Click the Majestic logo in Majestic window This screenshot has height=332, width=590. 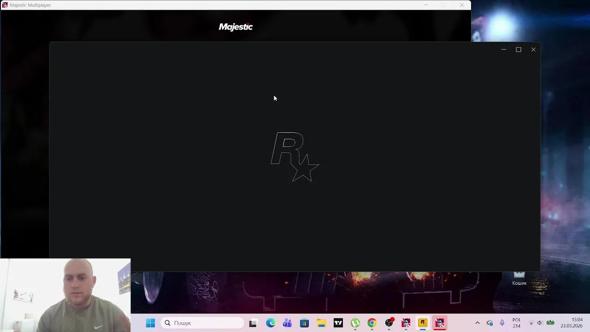point(236,27)
